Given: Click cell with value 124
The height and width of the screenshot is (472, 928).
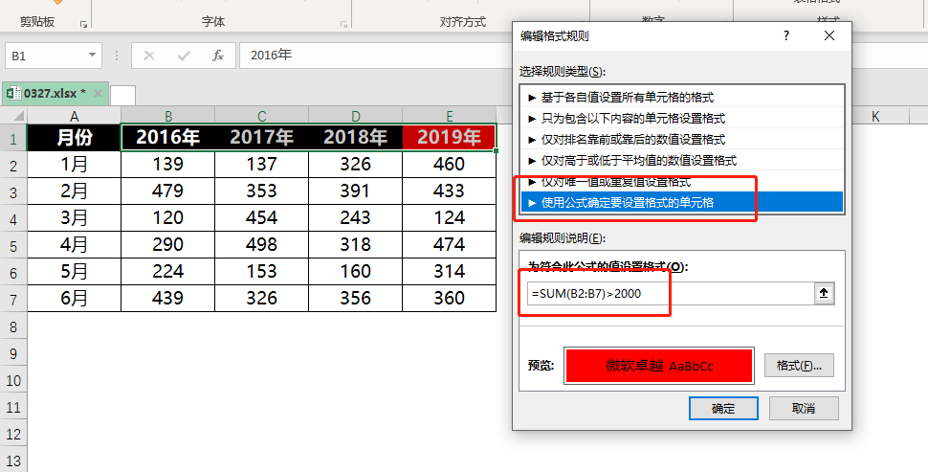Looking at the screenshot, I should pyautogui.click(x=450, y=217).
